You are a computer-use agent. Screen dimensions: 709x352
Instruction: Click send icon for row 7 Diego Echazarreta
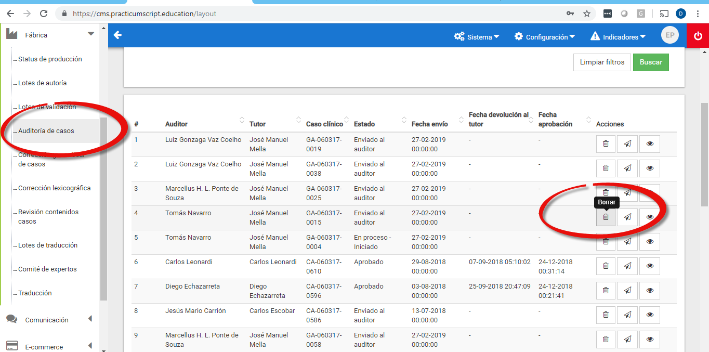[x=627, y=290]
